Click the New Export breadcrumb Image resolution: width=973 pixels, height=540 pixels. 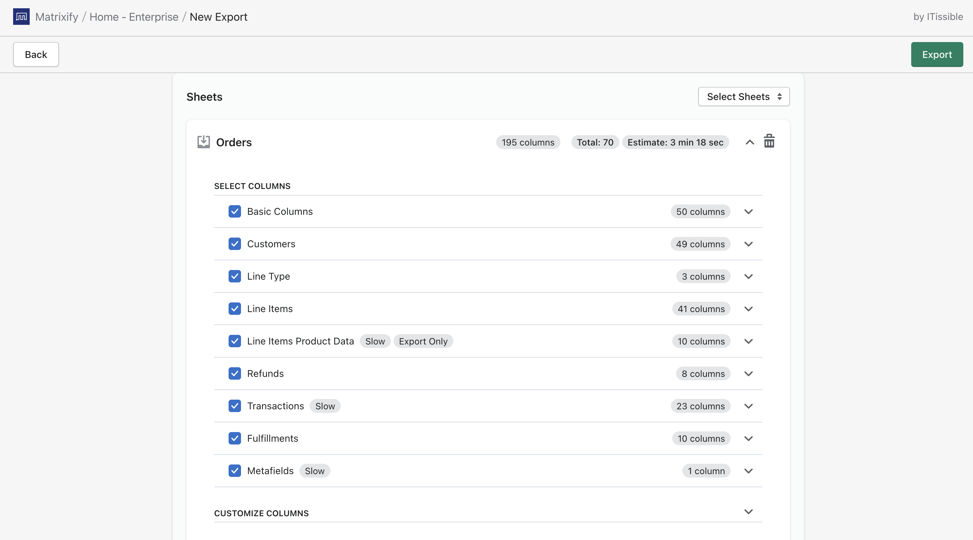[x=218, y=17]
